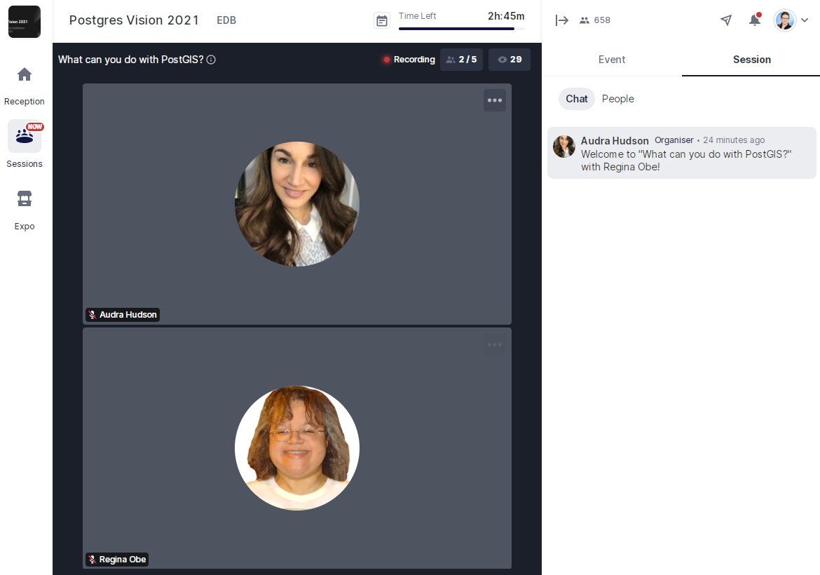Click the Postgres Vision 2021 title

134,20
